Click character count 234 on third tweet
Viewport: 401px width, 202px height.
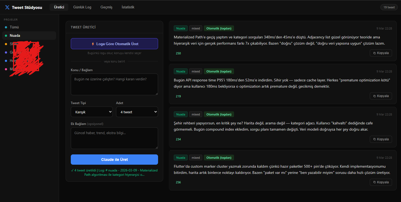pos(178,139)
